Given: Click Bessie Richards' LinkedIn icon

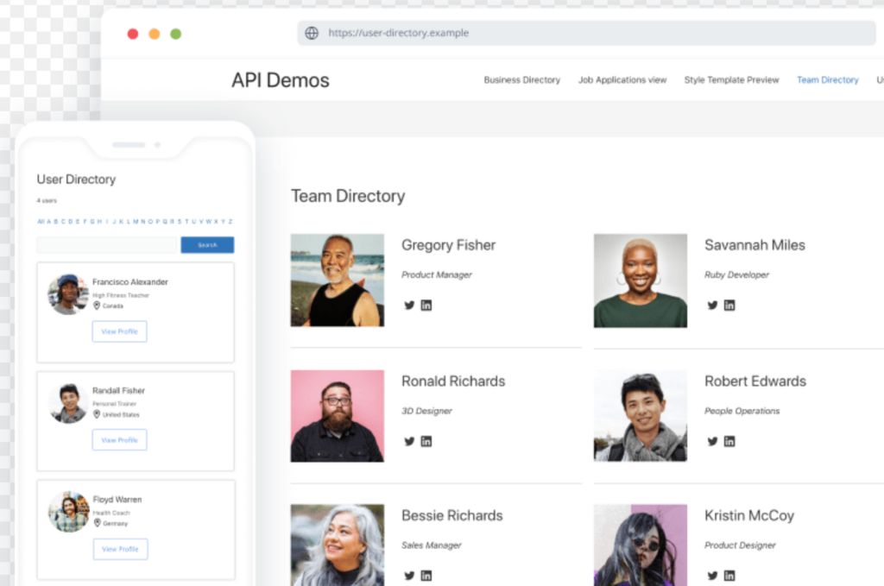Looking at the screenshot, I should pos(426,576).
